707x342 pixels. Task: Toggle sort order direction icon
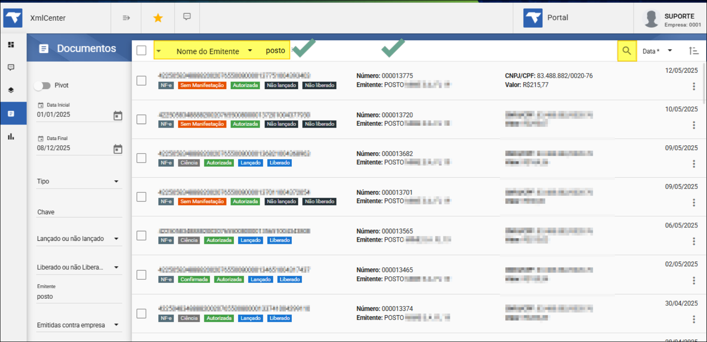coord(694,51)
